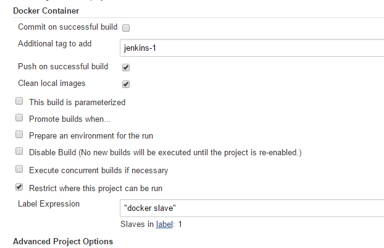Click the Label Expression caption text
384x248 pixels.
coord(49,204)
